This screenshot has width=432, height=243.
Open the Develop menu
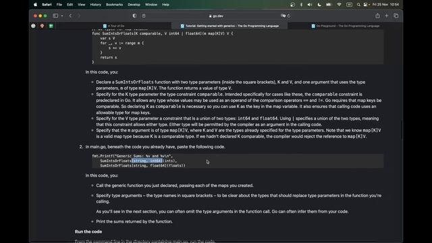[134, 5]
